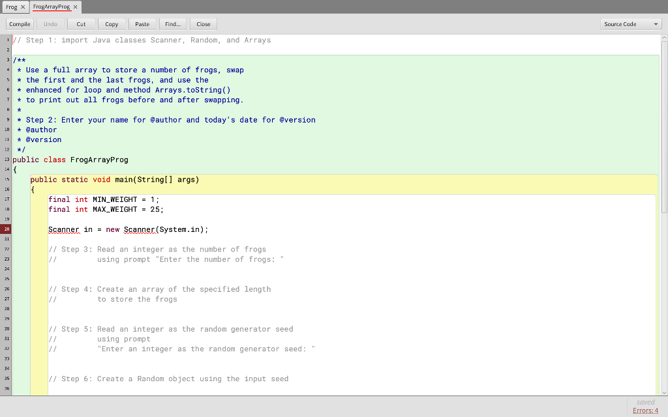Screen dimensions: 668x417
Task: Click line number 17 in the gutter
Action: [x=6, y=199]
